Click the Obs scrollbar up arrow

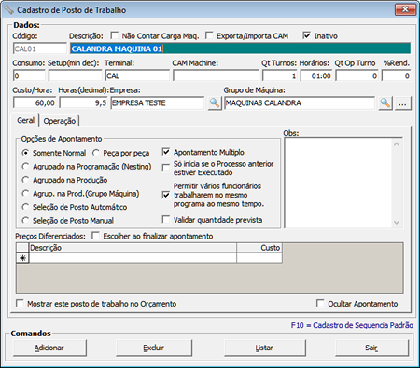click(x=397, y=144)
